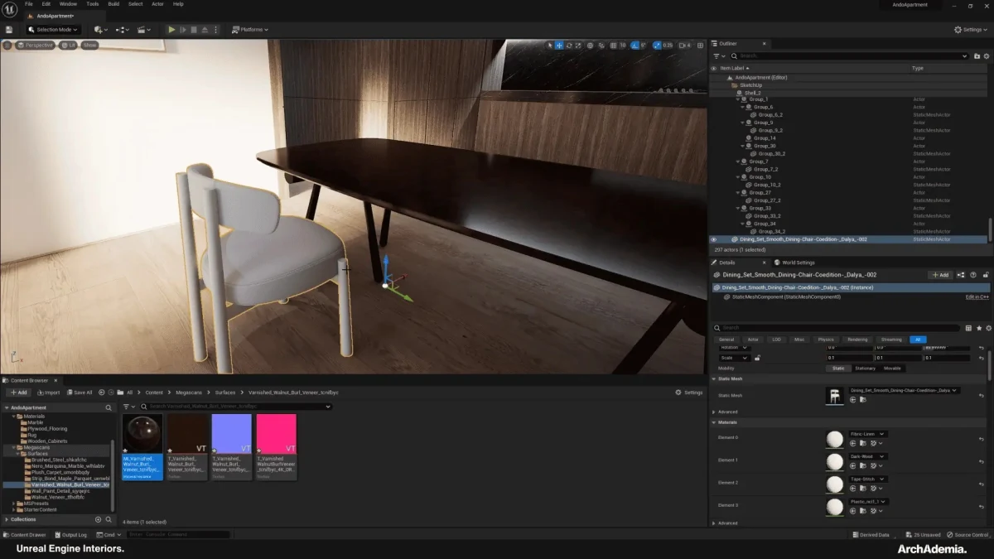Select the pink T_VarnishedWalnutBurlVeneer texture thumbnail
The height and width of the screenshot is (559, 994).
pos(276,434)
